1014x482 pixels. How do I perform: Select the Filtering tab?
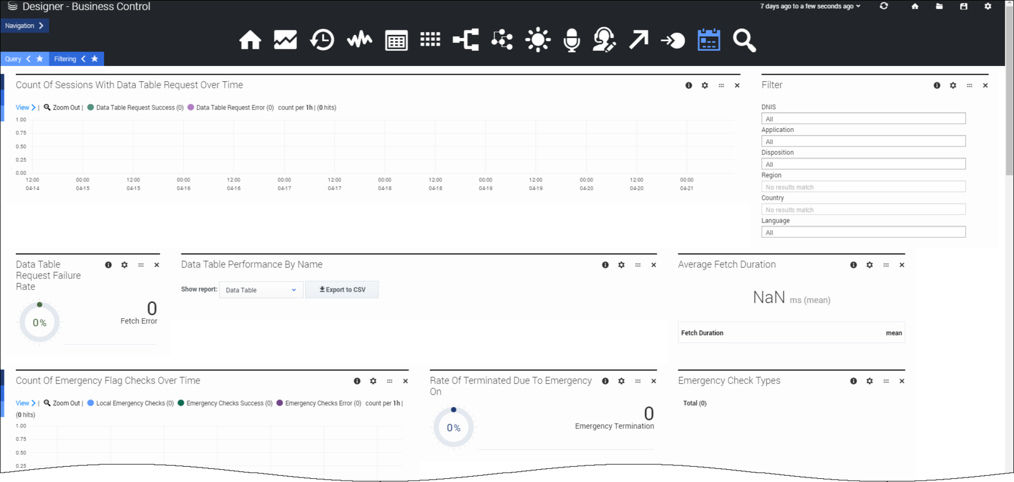tap(65, 59)
